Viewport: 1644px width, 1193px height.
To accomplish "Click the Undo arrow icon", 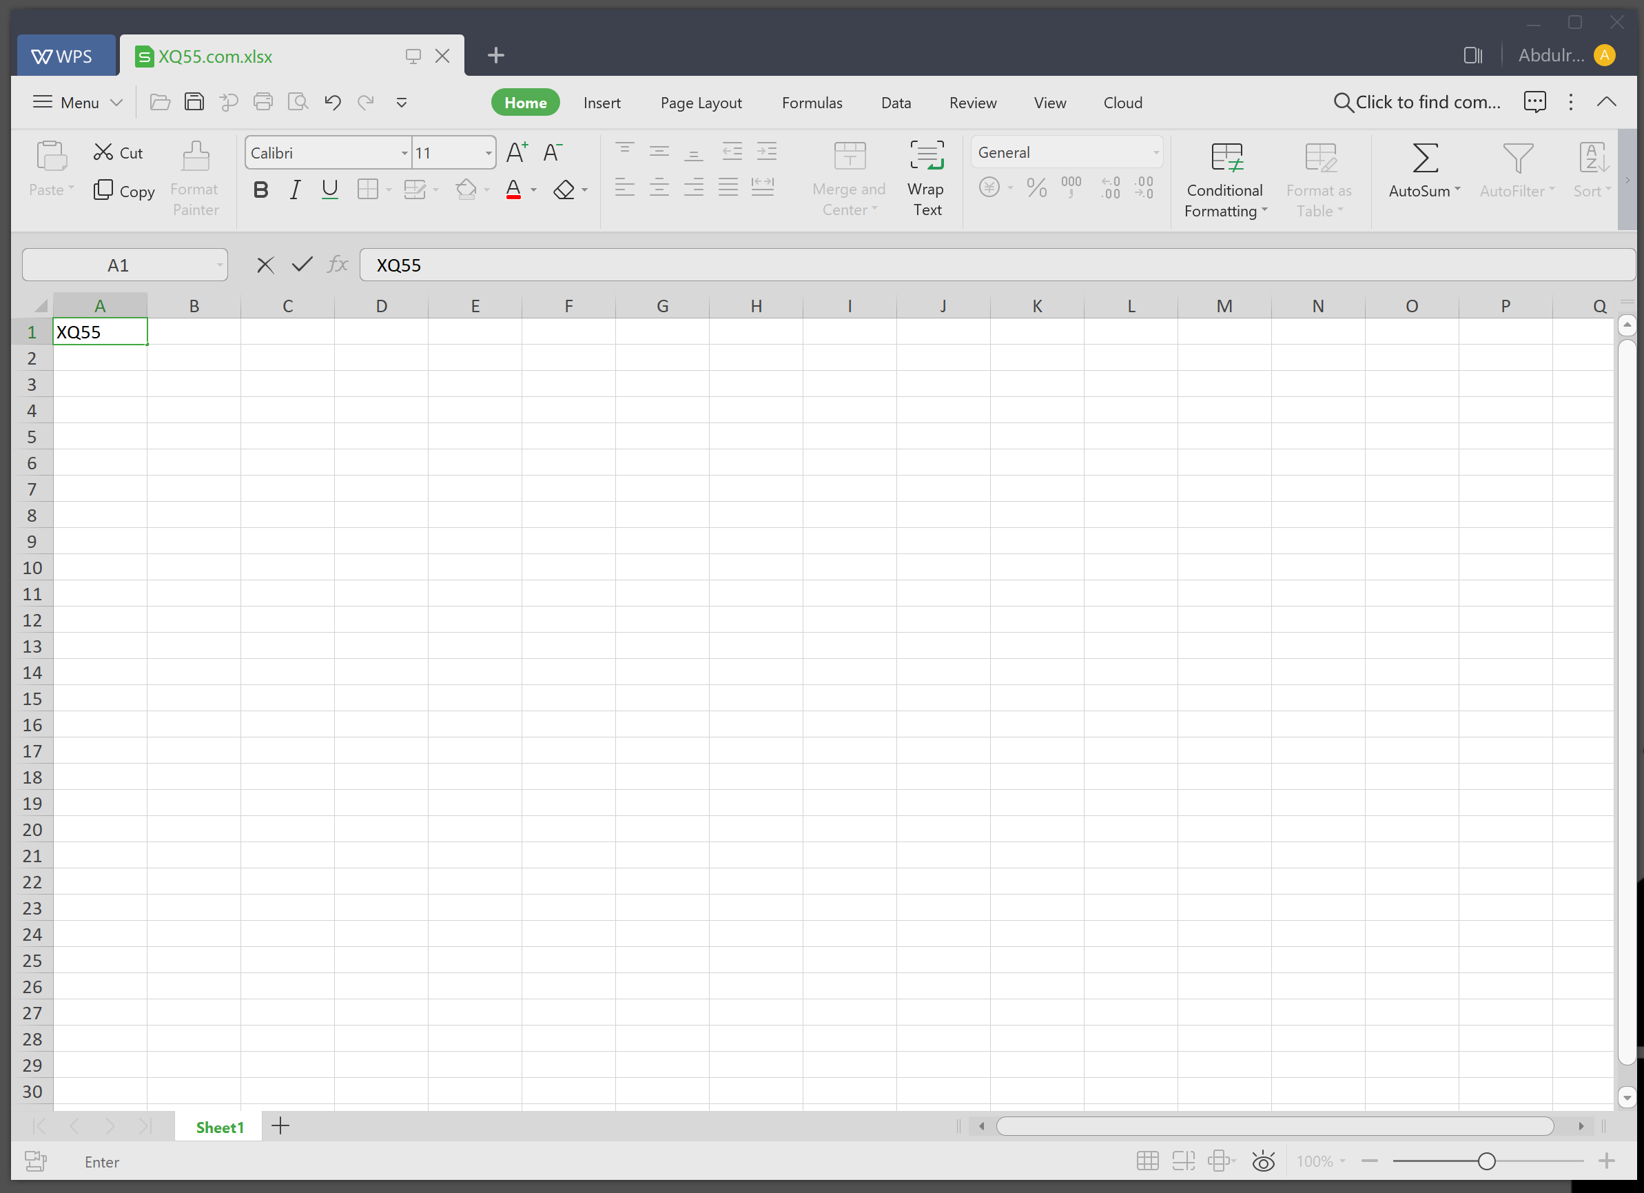I will pos(333,102).
